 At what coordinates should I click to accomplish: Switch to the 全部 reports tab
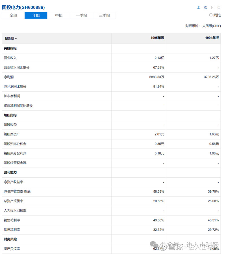tap(13, 15)
